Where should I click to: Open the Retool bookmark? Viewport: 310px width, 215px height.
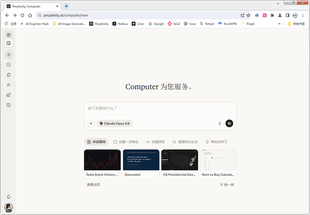(207, 24)
